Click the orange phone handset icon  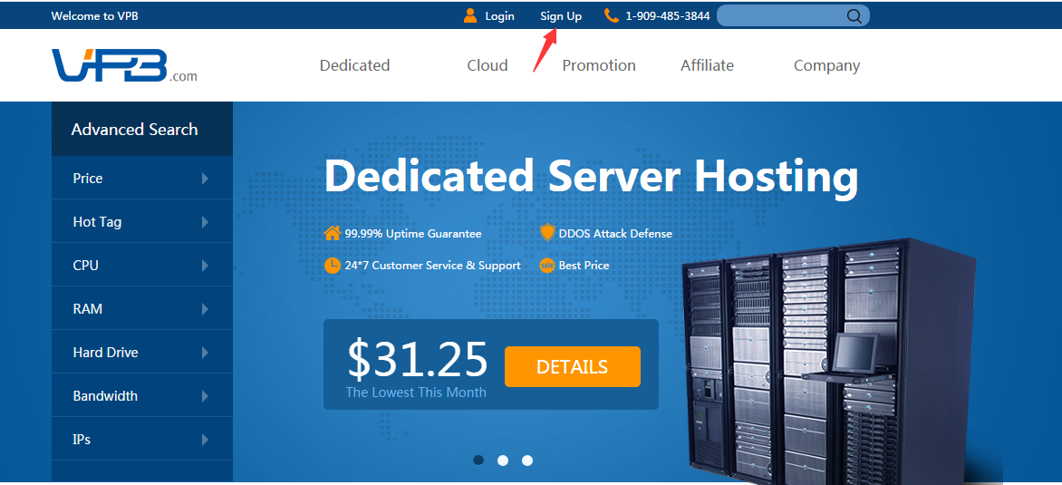(x=612, y=15)
